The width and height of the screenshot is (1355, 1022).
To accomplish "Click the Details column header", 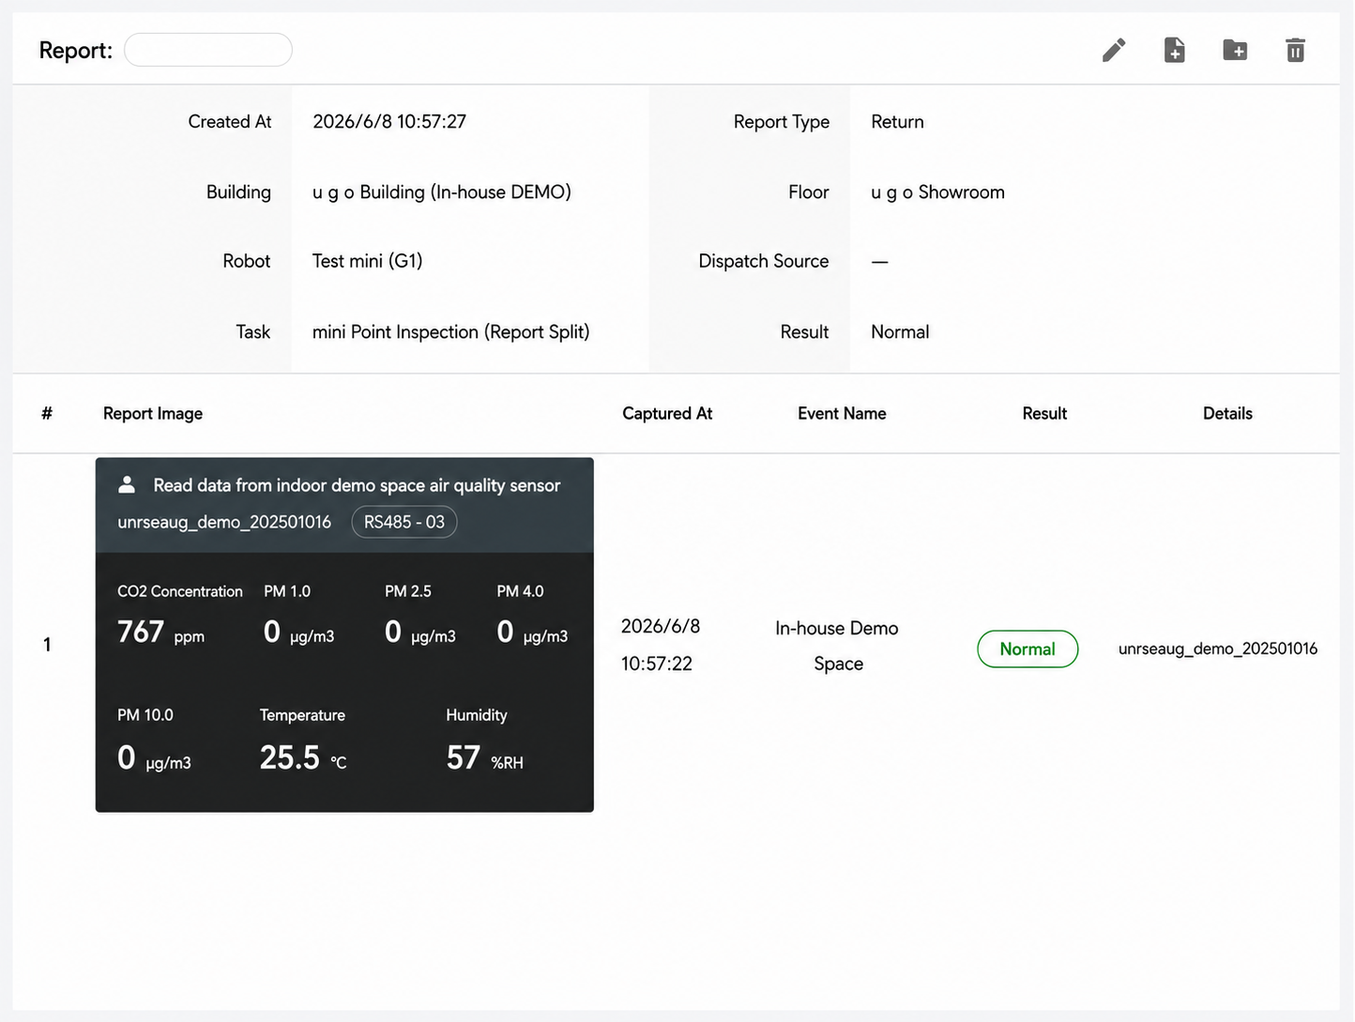I will click(1227, 413).
